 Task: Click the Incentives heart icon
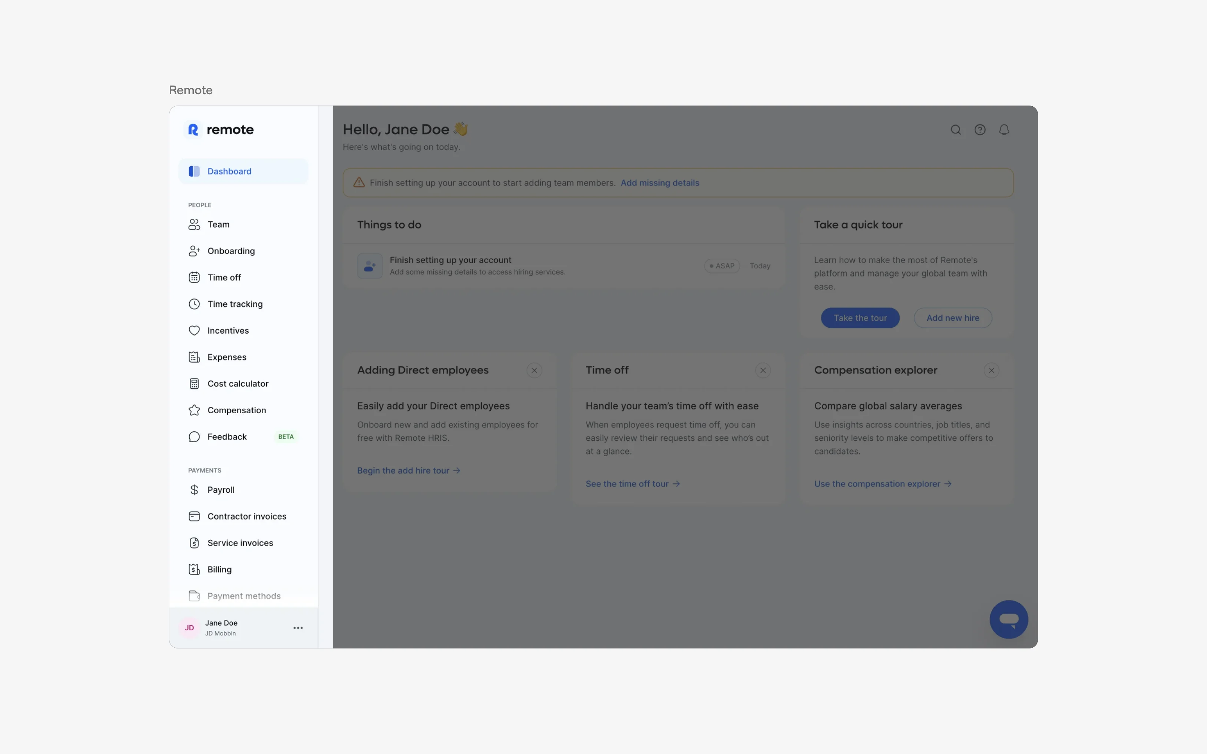[194, 330]
